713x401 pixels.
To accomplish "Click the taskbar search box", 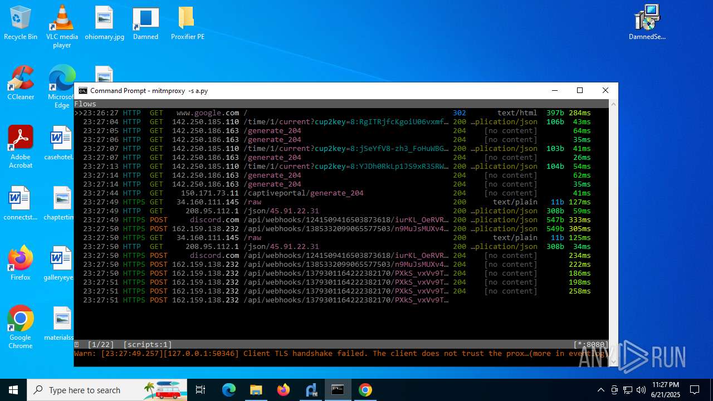I will [107, 390].
